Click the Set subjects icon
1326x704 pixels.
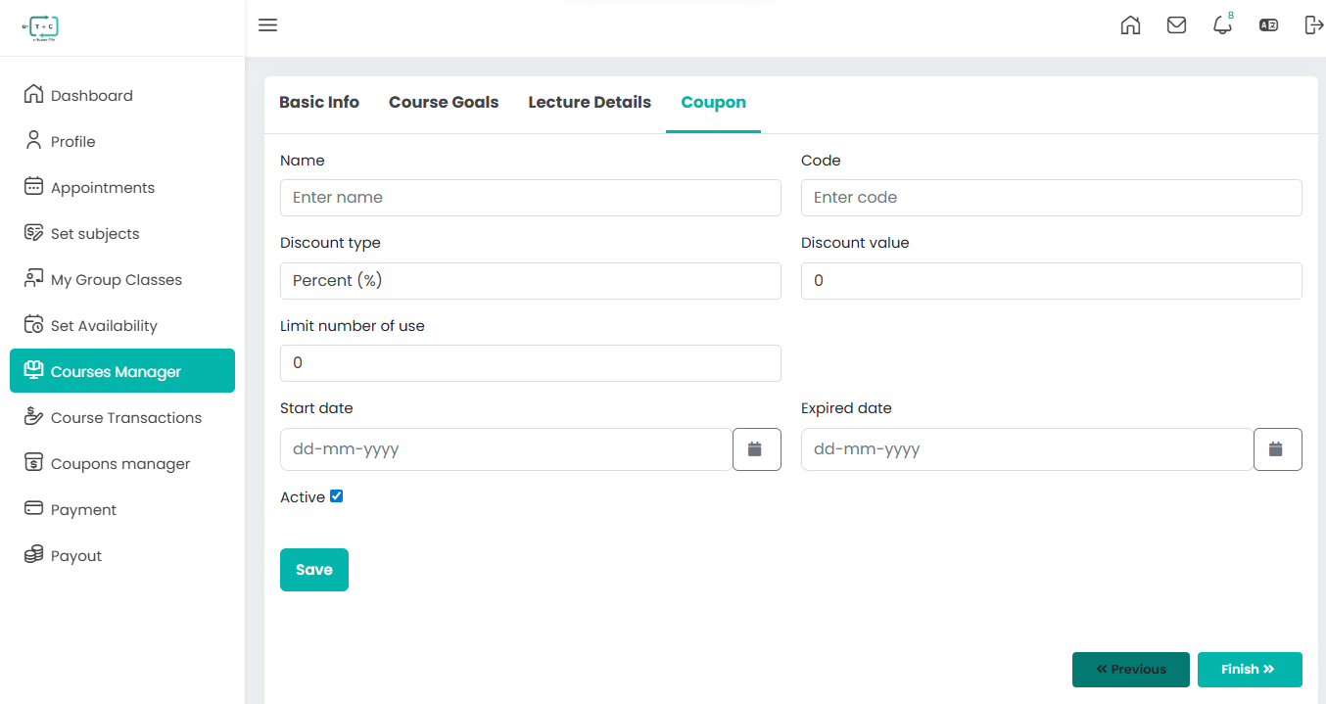click(33, 232)
